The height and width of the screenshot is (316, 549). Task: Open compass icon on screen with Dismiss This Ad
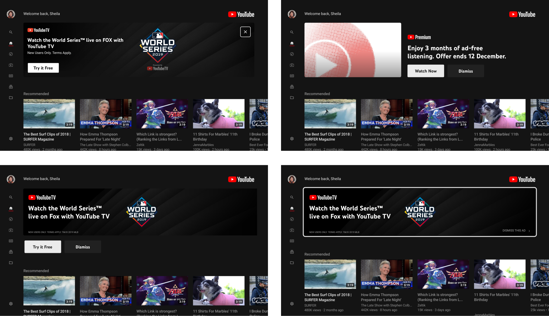(x=292, y=219)
